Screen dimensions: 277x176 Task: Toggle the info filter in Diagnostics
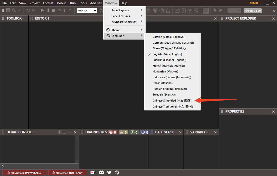(x=144, y=132)
